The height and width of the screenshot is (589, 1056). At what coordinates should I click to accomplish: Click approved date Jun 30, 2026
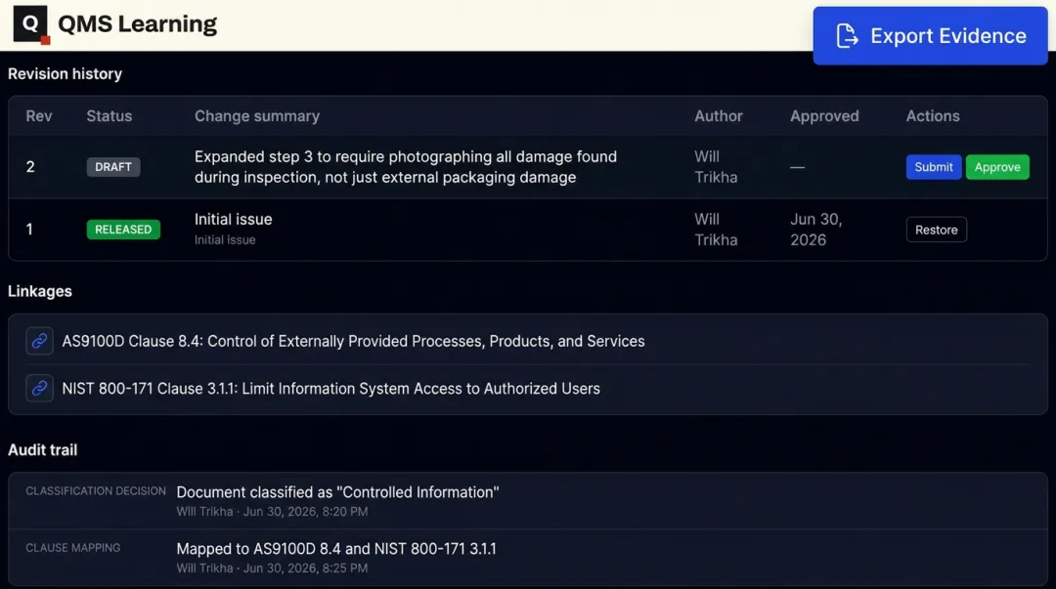coord(816,230)
